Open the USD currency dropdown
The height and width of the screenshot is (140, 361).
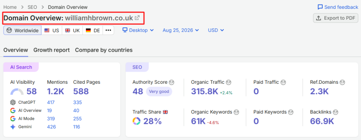tap(216, 30)
